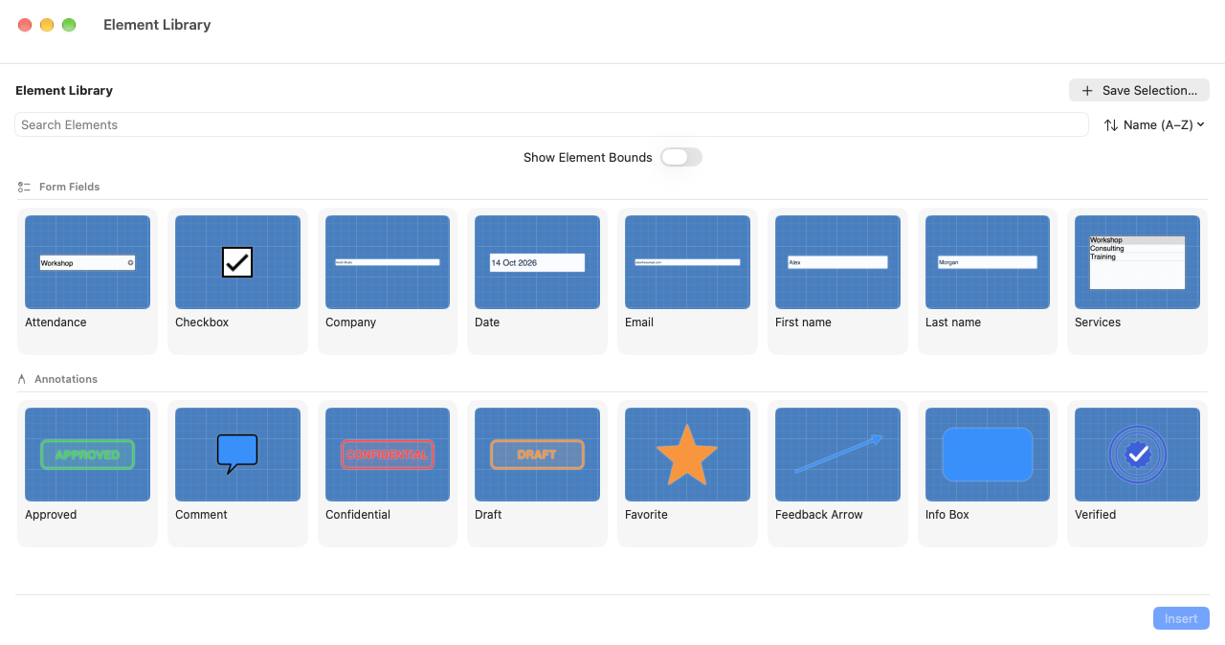This screenshot has height=645, width=1225.
Task: Click the Form Fields section header
Action: point(70,187)
